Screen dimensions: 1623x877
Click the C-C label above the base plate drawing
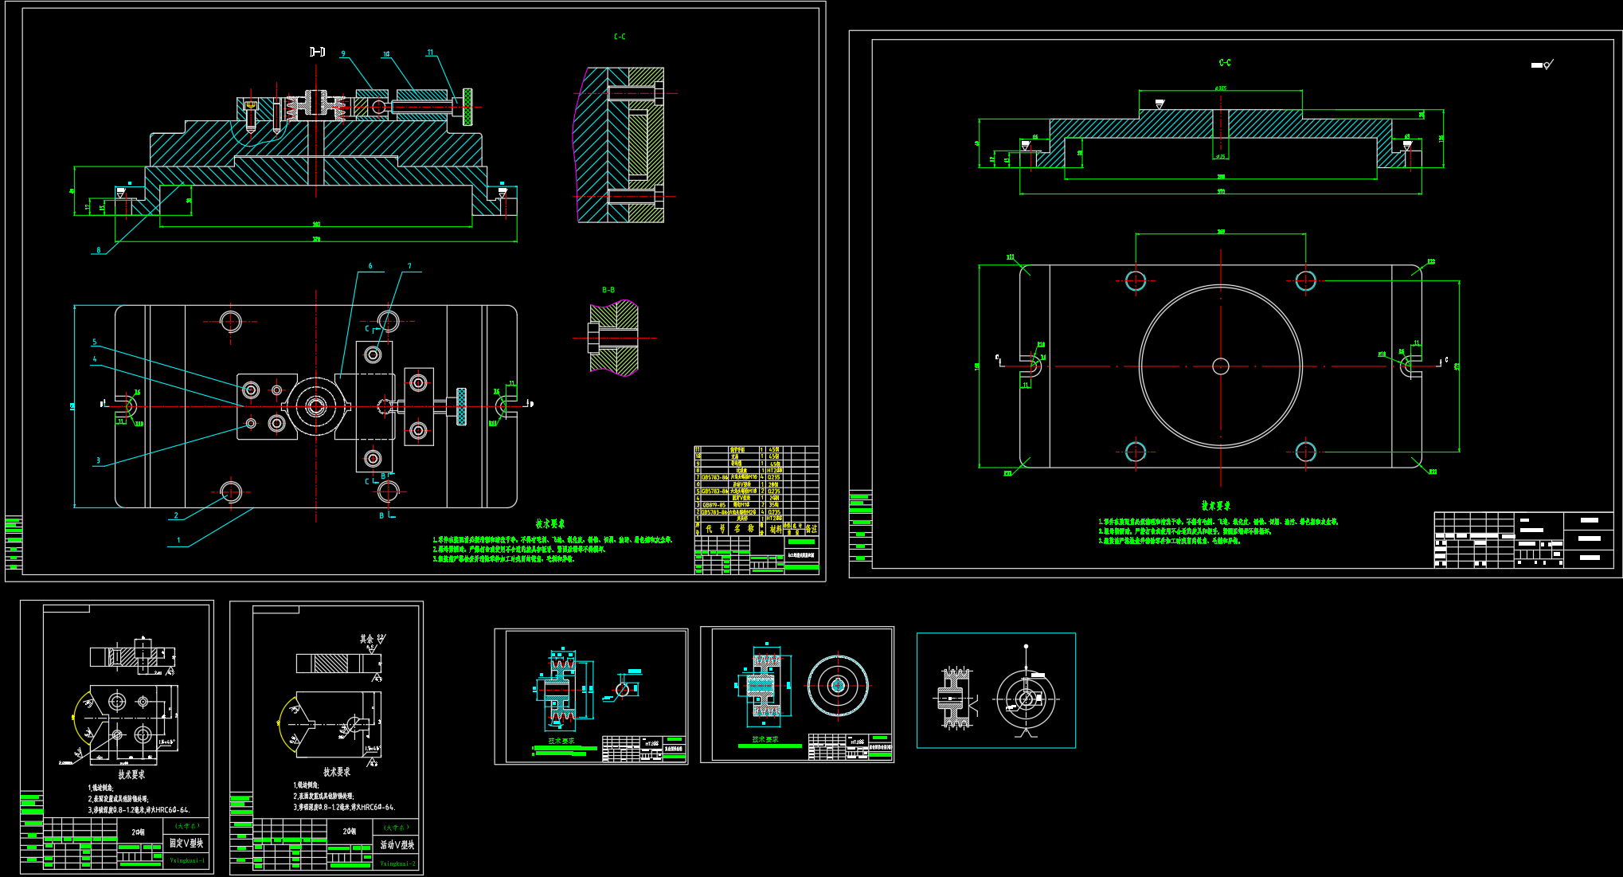pos(1225,62)
